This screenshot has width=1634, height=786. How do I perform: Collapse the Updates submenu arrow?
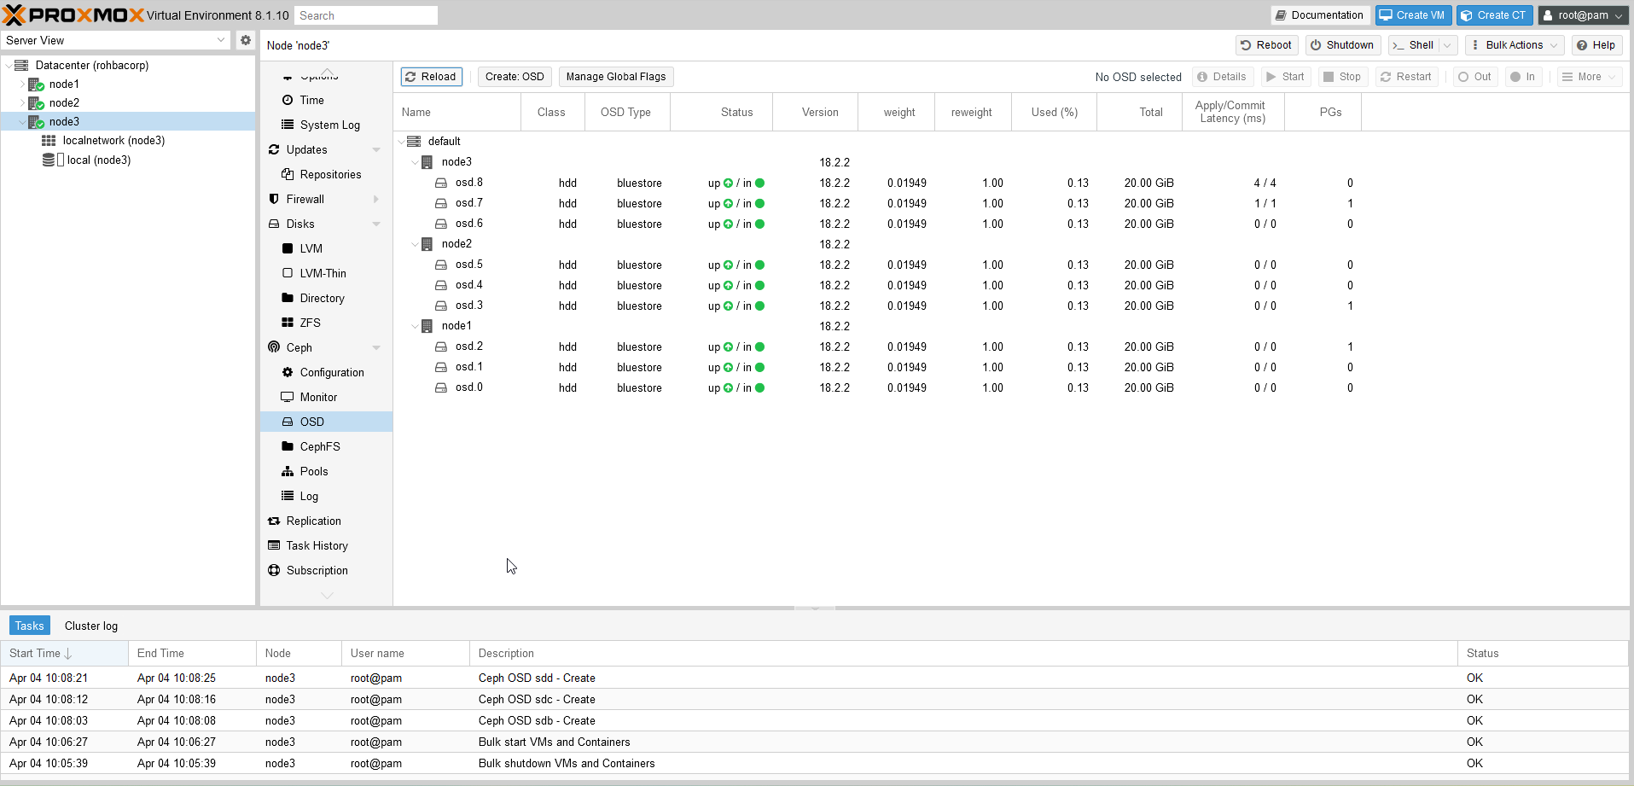[x=376, y=149]
